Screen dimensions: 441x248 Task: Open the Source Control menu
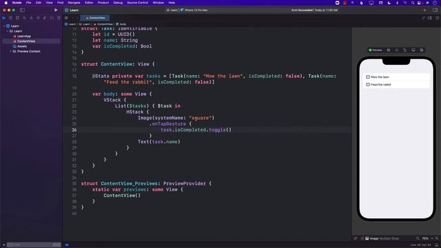(x=138, y=3)
